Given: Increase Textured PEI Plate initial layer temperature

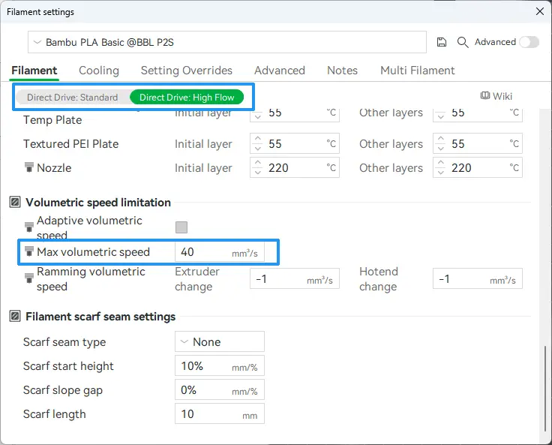Looking at the screenshot, I should pos(258,139).
